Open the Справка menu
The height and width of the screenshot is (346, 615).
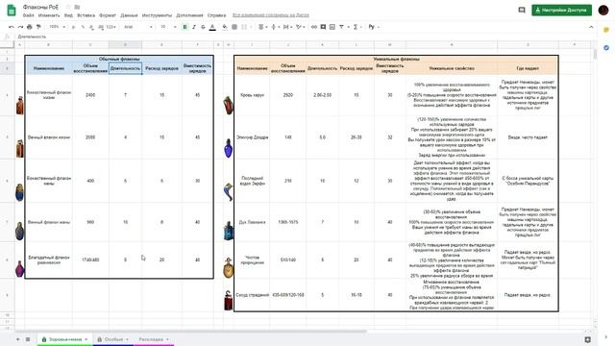(x=216, y=15)
